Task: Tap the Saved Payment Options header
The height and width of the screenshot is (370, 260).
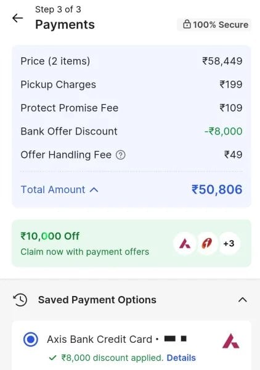Action: [97, 300]
